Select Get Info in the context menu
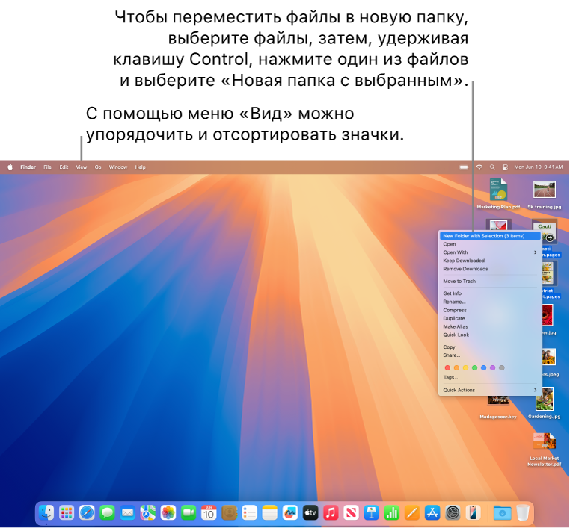Image resolution: width=570 pixels, height=528 pixels. (x=490, y=293)
